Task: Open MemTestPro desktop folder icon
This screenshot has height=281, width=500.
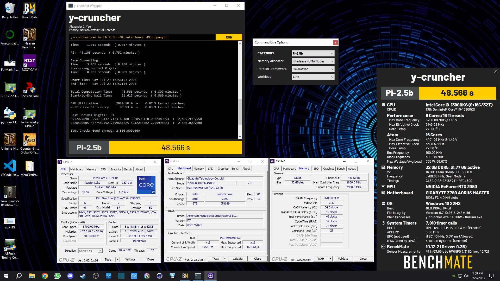Action: click(x=29, y=168)
